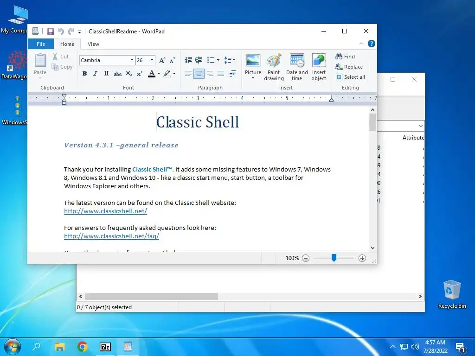Click the zoom slider handle
The height and width of the screenshot is (356, 475).
pyautogui.click(x=334, y=258)
